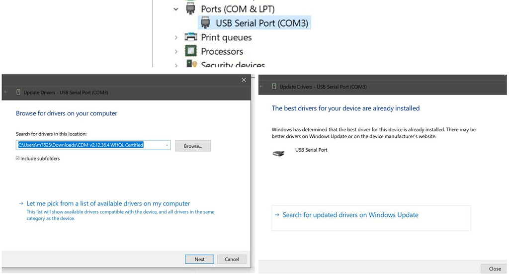Open the driver location path dropdown
Image resolution: width=509 pixels, height=274 pixels.
tap(167, 145)
